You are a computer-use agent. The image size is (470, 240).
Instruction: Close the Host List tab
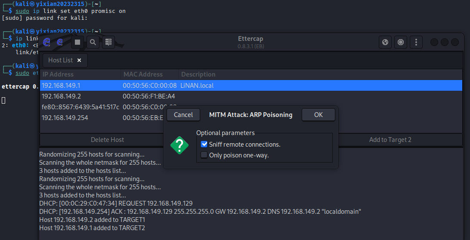[79, 61]
